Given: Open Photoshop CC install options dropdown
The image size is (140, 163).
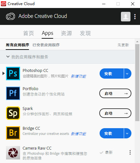Looking at the screenshot, I should [x=128, y=74].
